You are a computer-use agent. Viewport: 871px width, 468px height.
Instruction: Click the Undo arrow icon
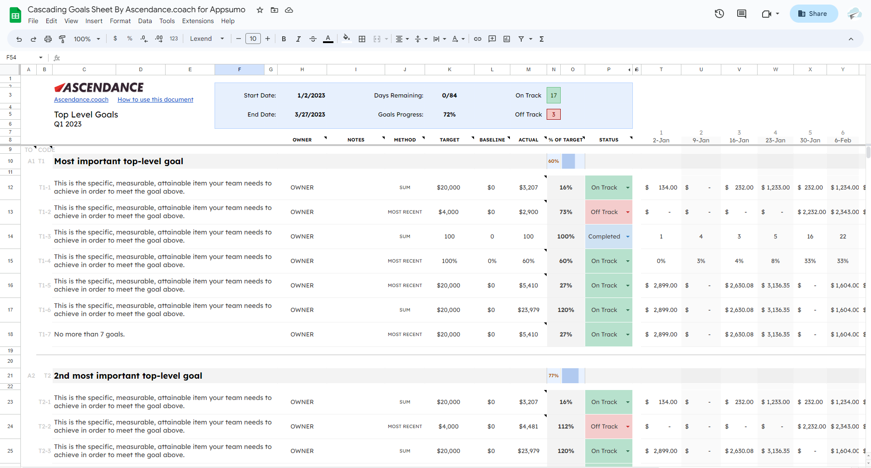(x=19, y=39)
